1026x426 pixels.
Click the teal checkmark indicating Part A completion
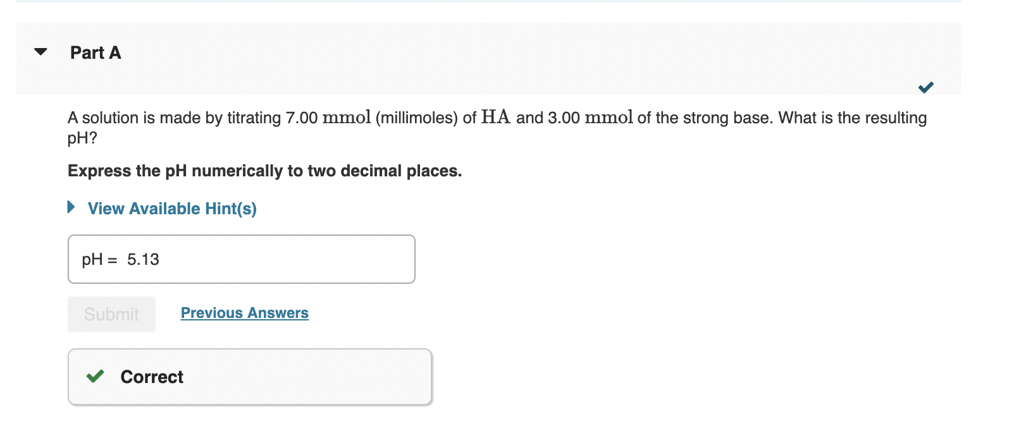click(926, 88)
